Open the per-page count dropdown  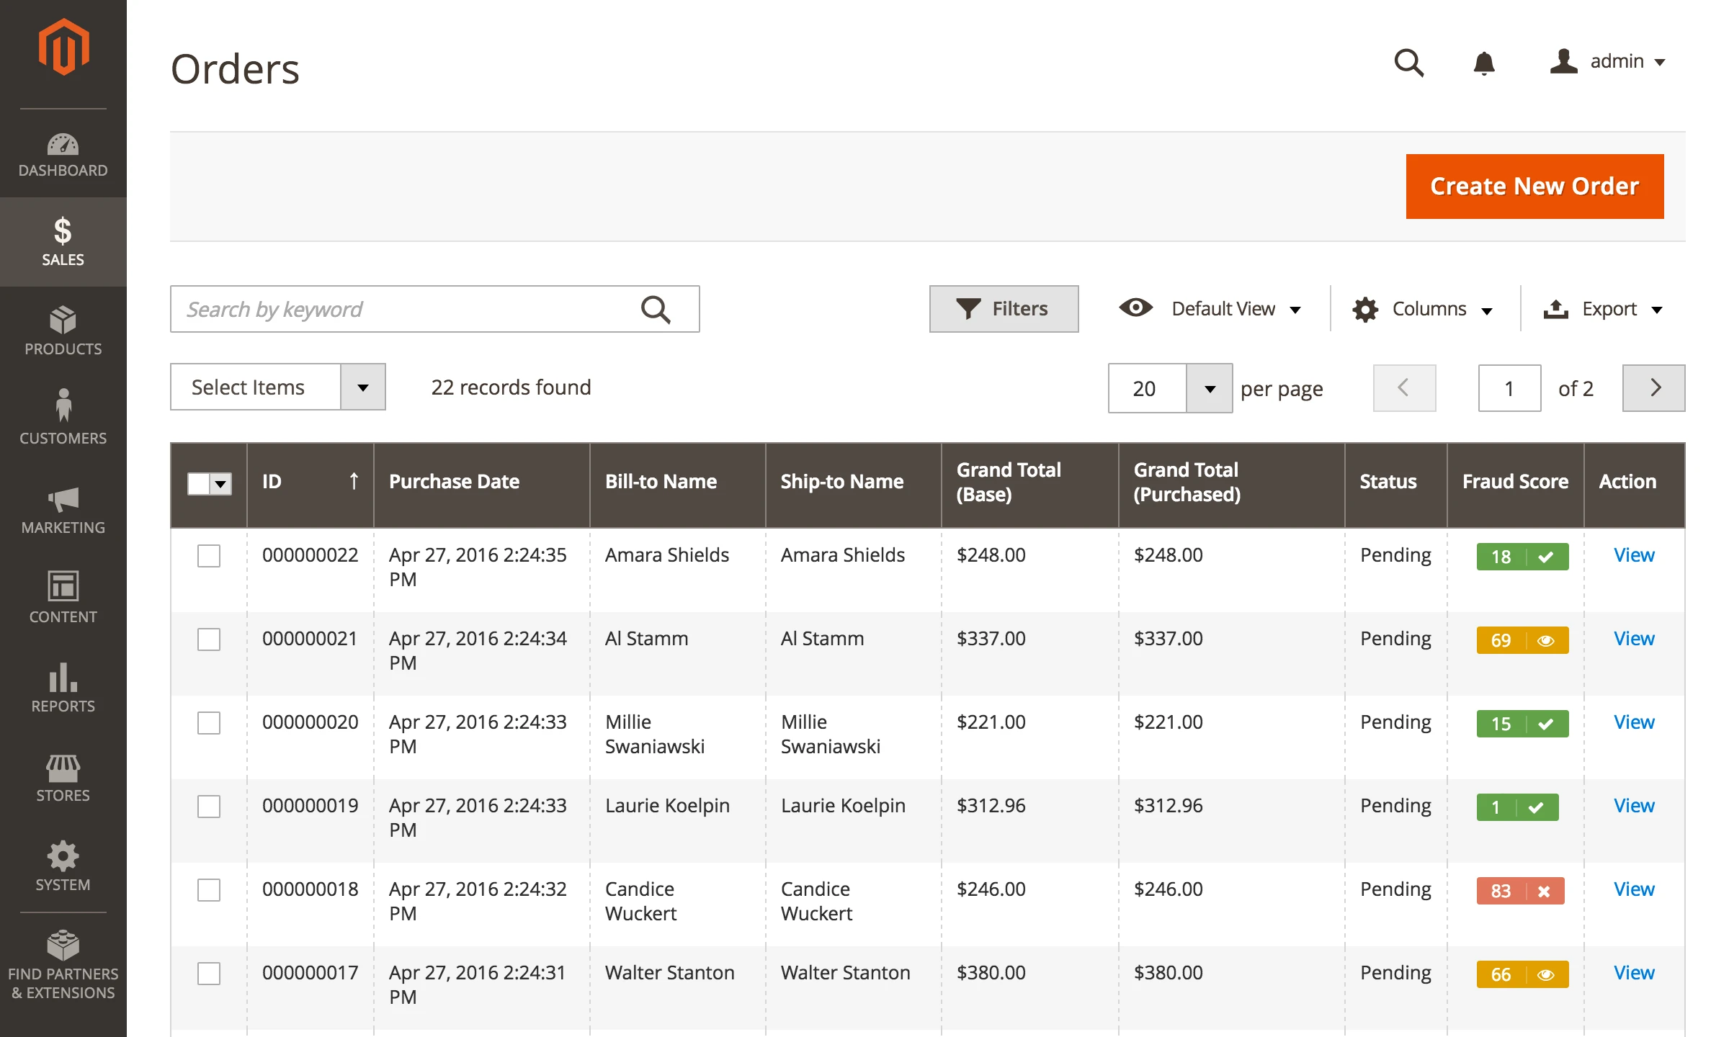[x=1210, y=388]
